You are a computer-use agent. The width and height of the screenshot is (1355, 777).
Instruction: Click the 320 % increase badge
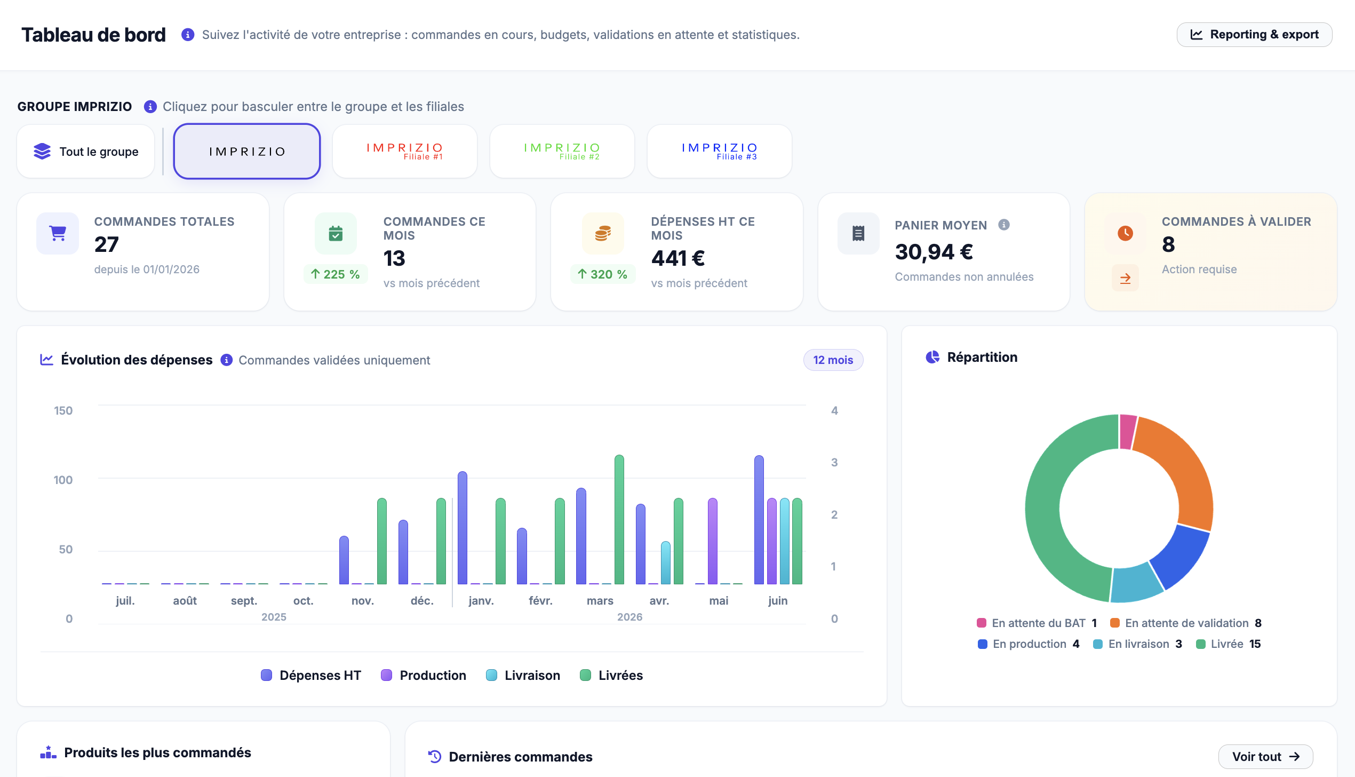tap(603, 274)
